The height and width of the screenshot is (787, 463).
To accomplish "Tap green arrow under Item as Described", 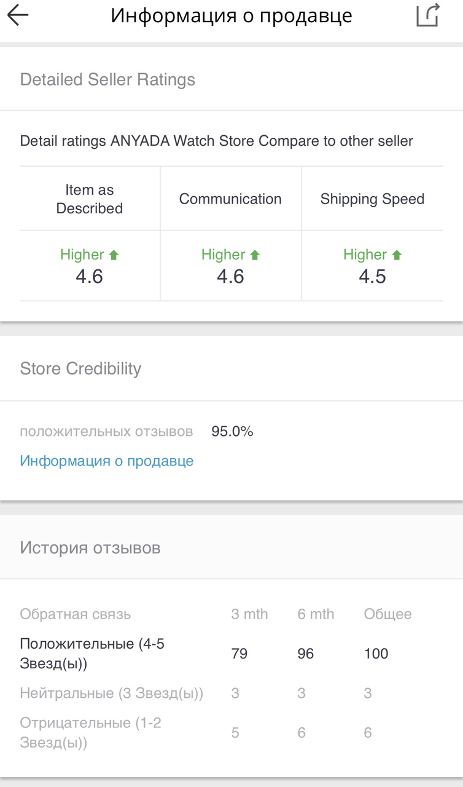I will 114,255.
